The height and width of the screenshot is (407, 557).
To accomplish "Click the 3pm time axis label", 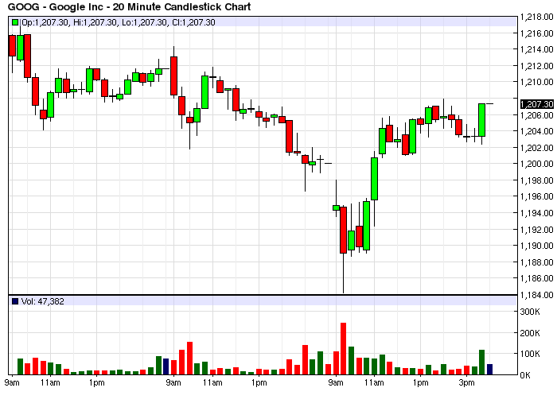I will click(466, 383).
